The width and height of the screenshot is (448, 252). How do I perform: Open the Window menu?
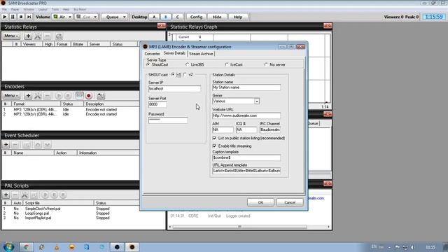pyautogui.click(x=29, y=9)
